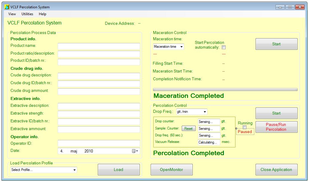Click the Operator ID field

click(x=99, y=143)
